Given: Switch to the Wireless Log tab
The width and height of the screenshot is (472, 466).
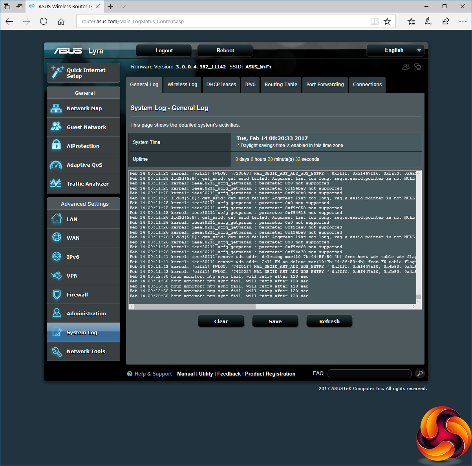Looking at the screenshot, I should tap(182, 85).
